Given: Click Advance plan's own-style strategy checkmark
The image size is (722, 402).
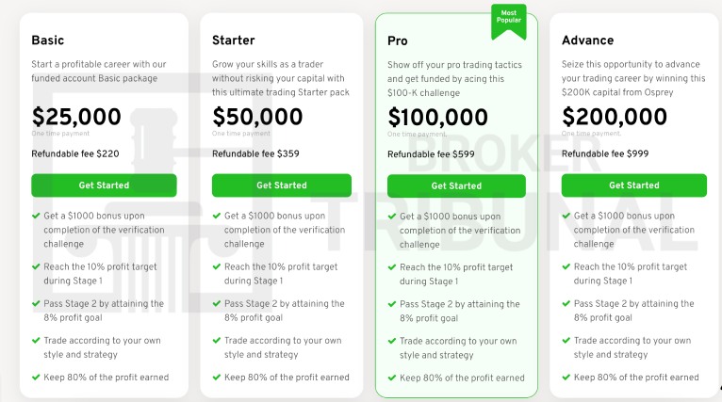Looking at the screenshot, I should [x=566, y=340].
